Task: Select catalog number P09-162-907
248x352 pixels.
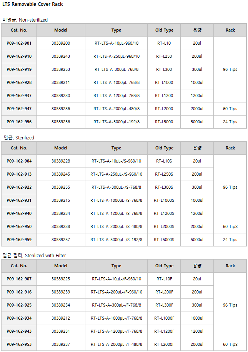Action: (19, 279)
